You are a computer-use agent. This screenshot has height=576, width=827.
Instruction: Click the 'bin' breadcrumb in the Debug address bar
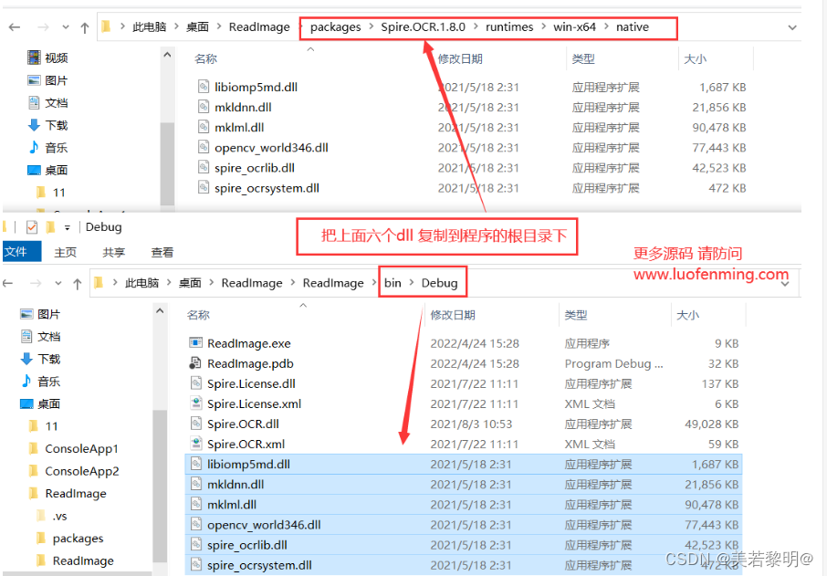[x=393, y=283]
